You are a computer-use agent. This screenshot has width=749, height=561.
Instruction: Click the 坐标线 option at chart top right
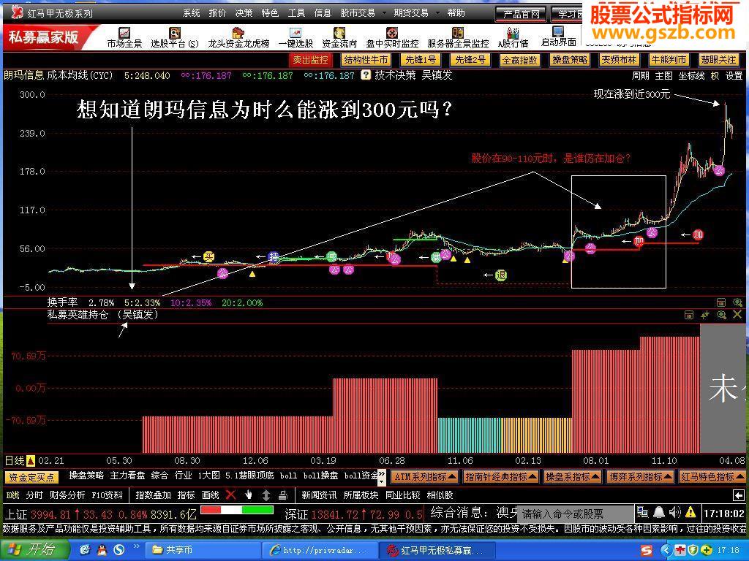[691, 75]
